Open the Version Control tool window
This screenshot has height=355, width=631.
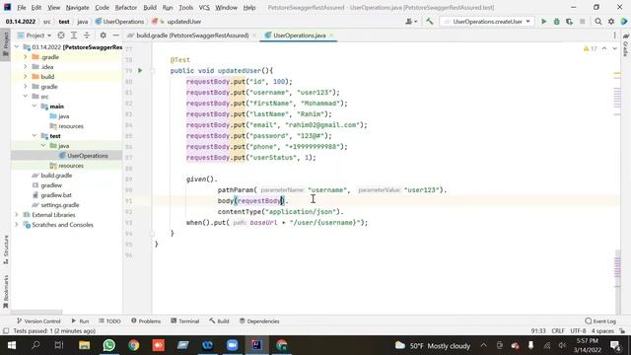tap(38, 321)
